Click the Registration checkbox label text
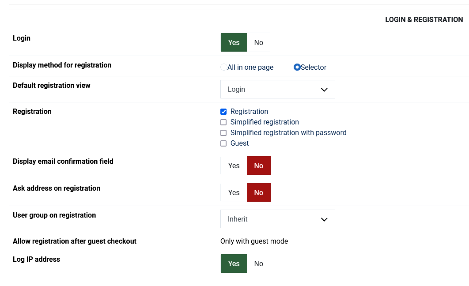 [249, 112]
